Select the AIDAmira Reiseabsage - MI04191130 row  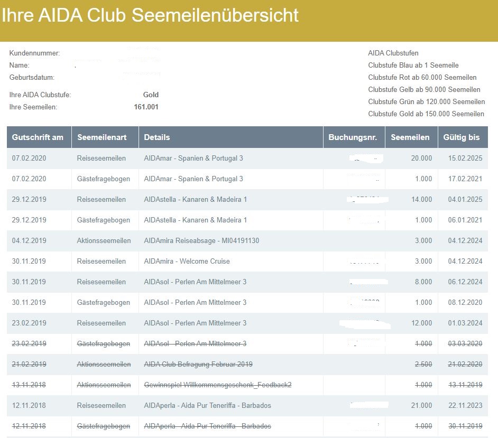pyautogui.click(x=201, y=241)
